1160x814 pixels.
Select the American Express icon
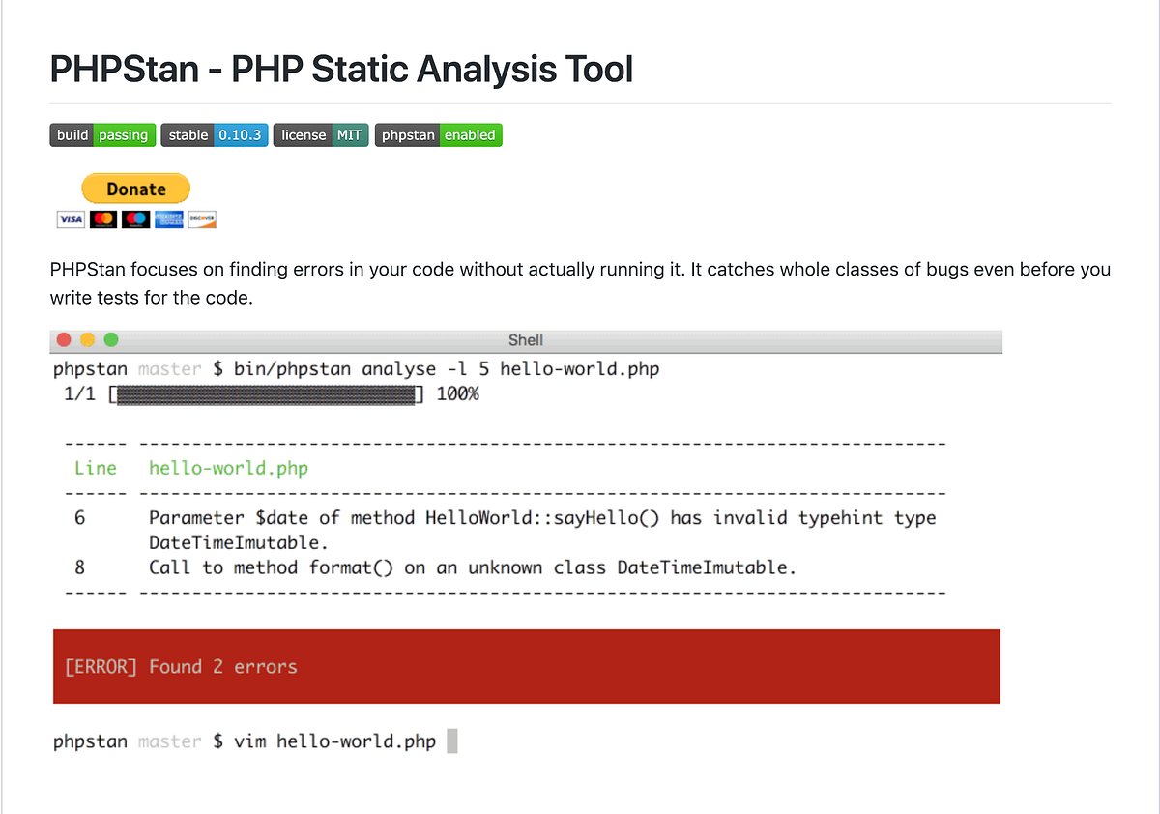(169, 218)
